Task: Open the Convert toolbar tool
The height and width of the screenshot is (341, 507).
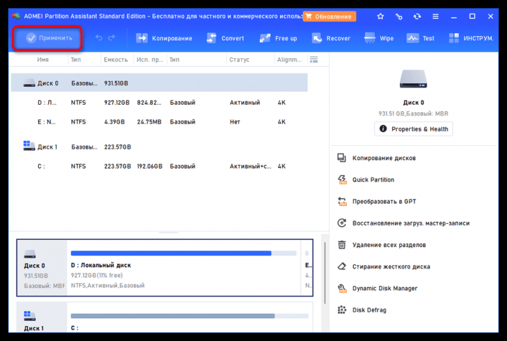Action: pyautogui.click(x=226, y=38)
